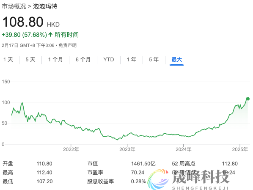253x190 pixels.
Task: Switch to the 6 个月 range tab
Action: (x=83, y=60)
